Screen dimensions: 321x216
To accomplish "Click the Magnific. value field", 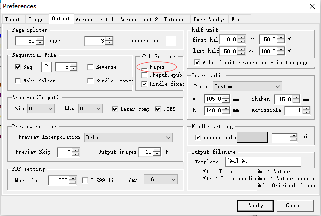I will (58, 180).
